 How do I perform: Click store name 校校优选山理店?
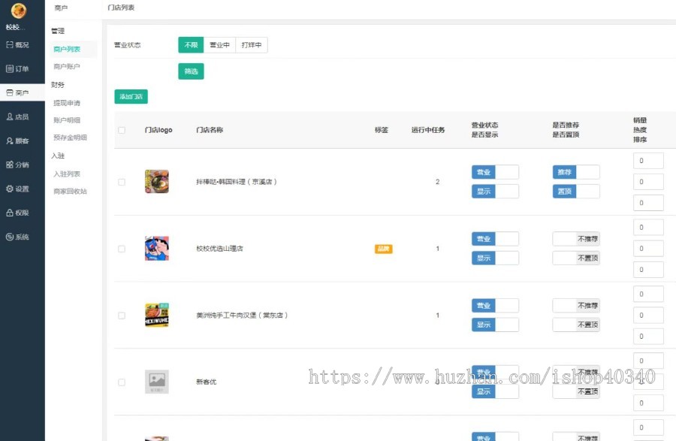pyautogui.click(x=219, y=249)
